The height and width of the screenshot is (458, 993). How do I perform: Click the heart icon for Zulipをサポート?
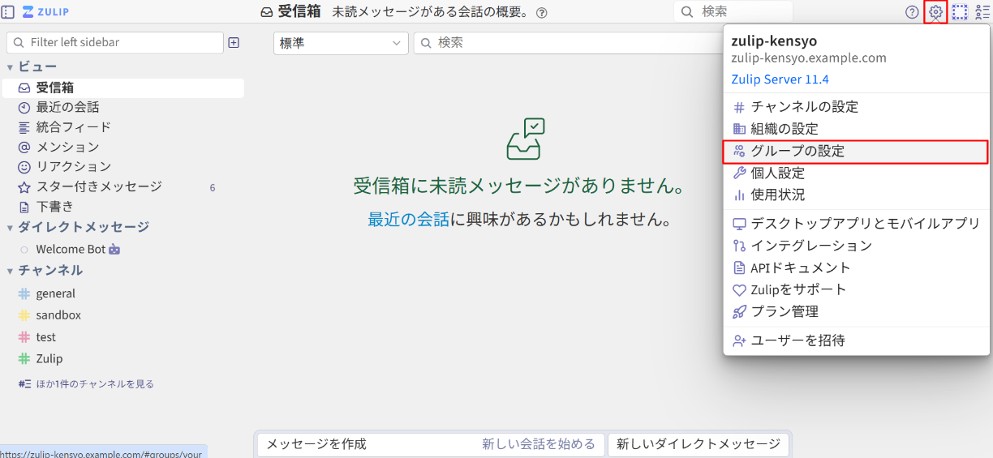point(739,289)
